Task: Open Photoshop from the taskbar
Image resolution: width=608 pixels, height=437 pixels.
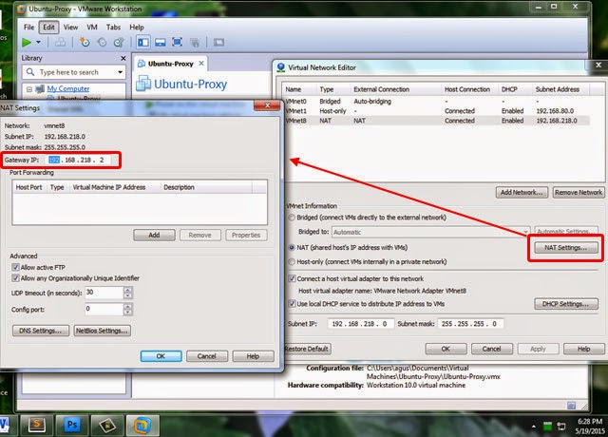Action: coord(72,425)
